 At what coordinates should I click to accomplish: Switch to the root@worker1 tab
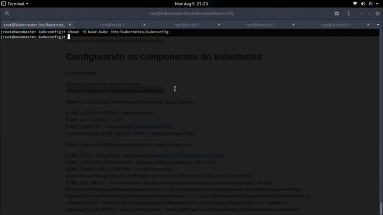pyautogui.click(x=261, y=25)
